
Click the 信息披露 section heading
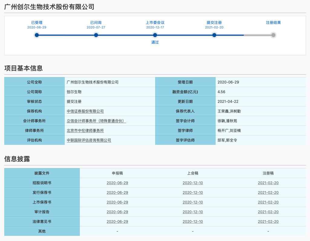(17, 159)
